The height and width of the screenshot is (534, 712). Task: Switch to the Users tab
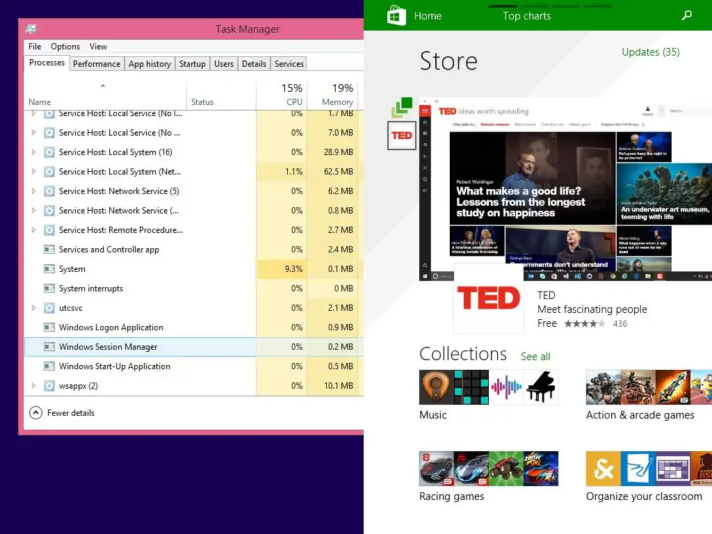coord(224,63)
